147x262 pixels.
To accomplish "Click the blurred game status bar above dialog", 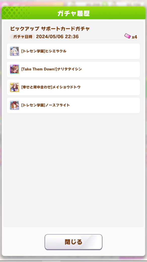I will (73, 3).
